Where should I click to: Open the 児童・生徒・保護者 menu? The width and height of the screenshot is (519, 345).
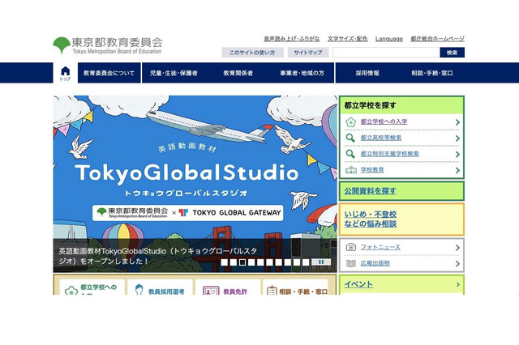coord(174,73)
